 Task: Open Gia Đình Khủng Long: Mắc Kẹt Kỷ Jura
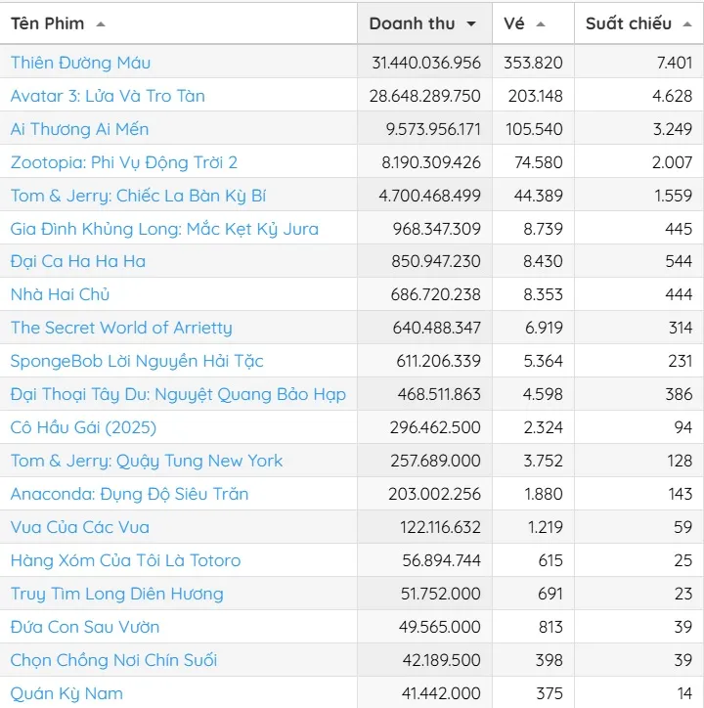pyautogui.click(x=164, y=229)
